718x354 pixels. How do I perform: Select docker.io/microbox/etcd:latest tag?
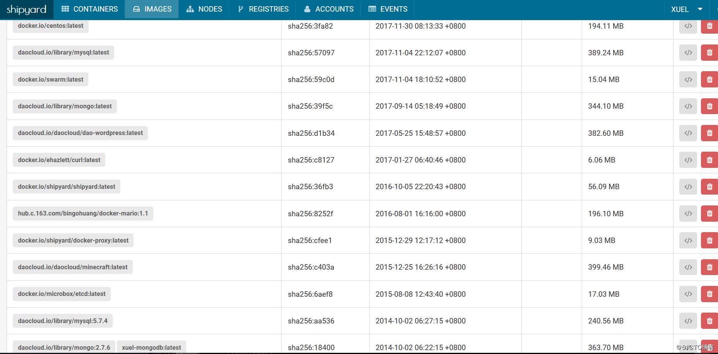[x=62, y=294]
